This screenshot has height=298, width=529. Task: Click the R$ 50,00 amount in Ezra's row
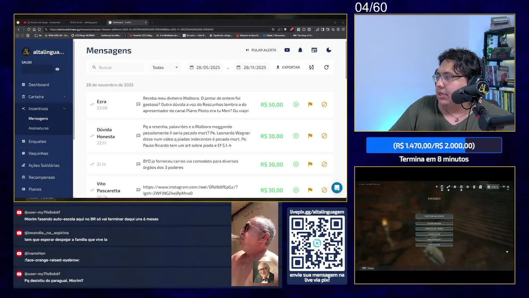click(272, 105)
